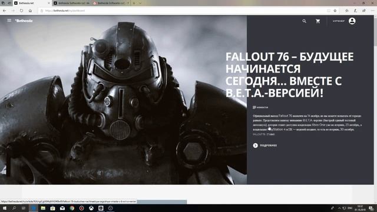Image resolution: width=377 pixels, height=212 pixels.
Task: Click the circular arrow "Подробнее" button
Action: coord(264,145)
